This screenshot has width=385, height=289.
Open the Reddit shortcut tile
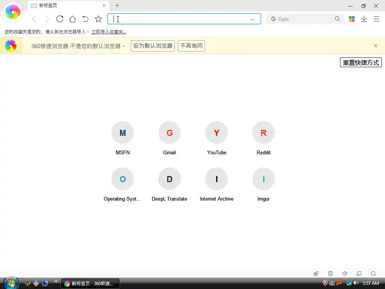[x=264, y=138]
